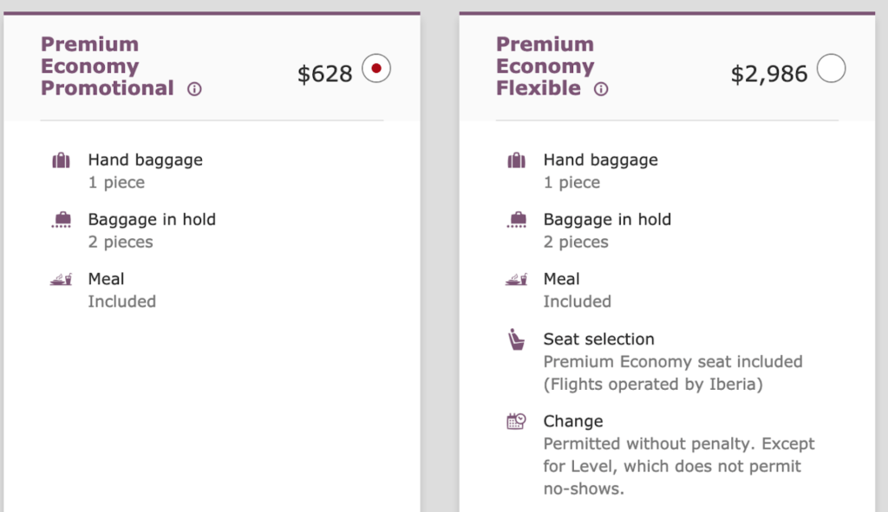
Task: Select the Premium Economy Promotional $628 radio button
Action: (x=376, y=68)
